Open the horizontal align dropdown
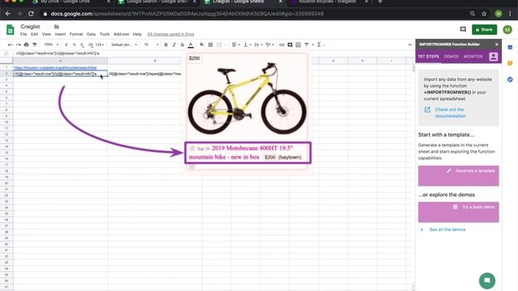 point(236,44)
